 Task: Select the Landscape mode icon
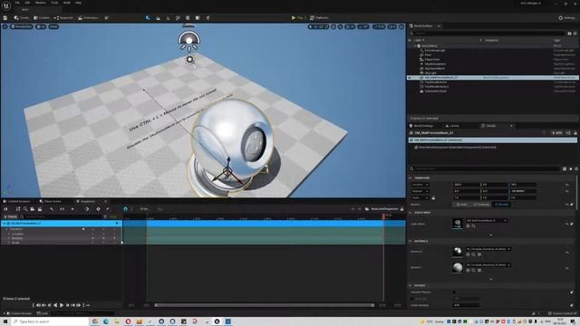click(158, 18)
